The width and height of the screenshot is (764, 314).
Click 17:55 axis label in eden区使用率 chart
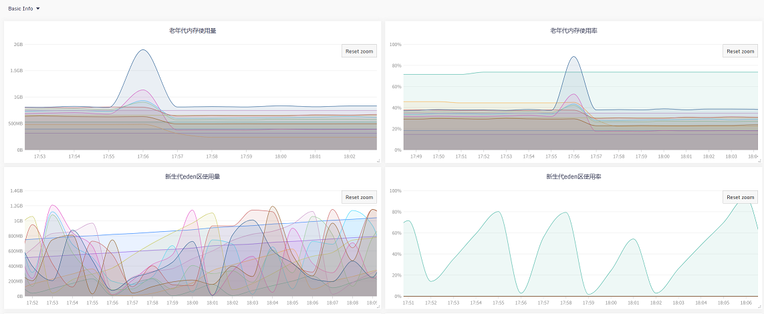pyautogui.click(x=498, y=303)
